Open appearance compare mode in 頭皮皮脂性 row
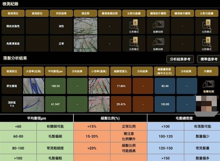220x161 pixels. point(206,26)
